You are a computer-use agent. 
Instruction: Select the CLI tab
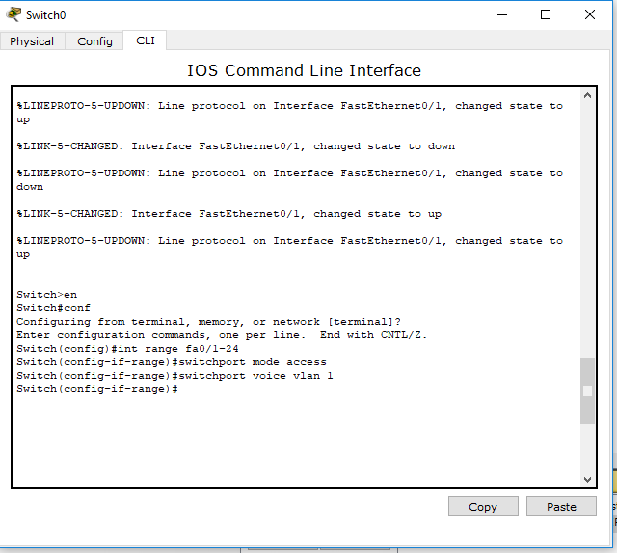tap(146, 40)
